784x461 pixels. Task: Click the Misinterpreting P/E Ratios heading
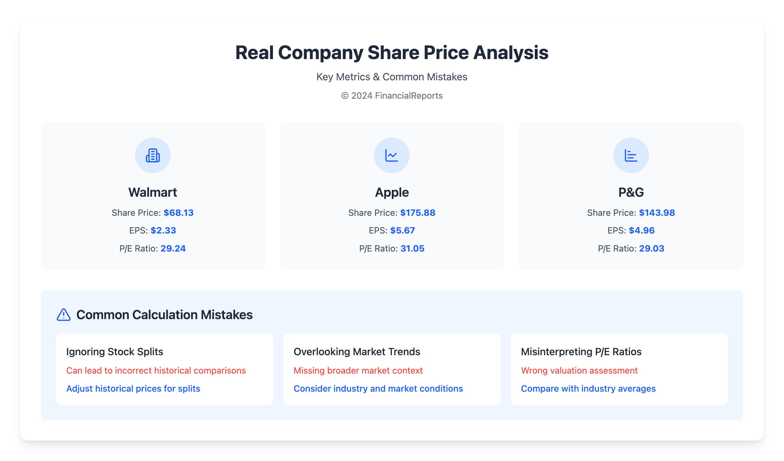pyautogui.click(x=581, y=352)
